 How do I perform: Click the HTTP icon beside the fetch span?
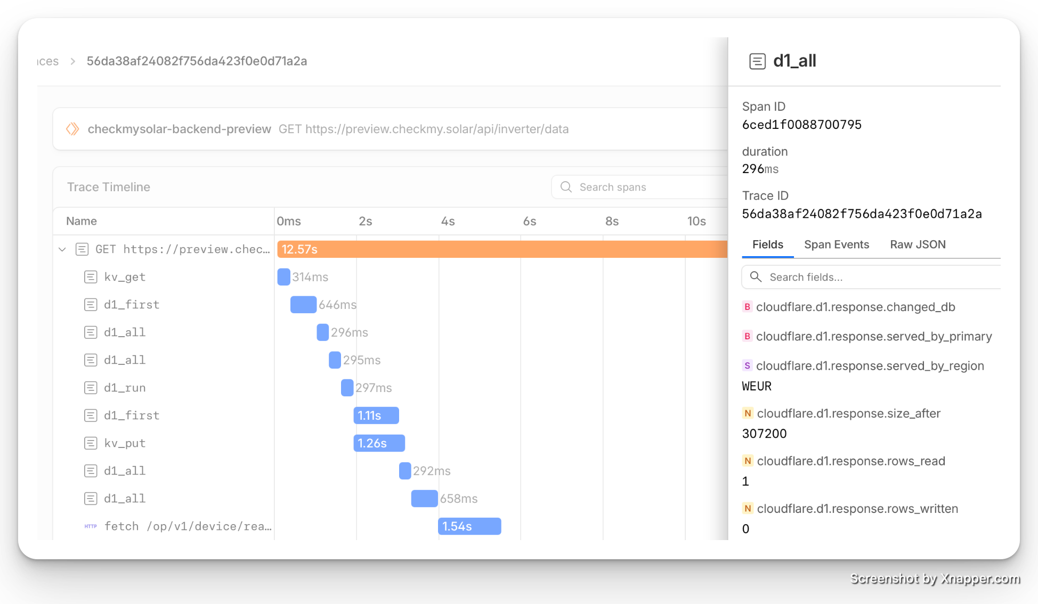point(91,526)
